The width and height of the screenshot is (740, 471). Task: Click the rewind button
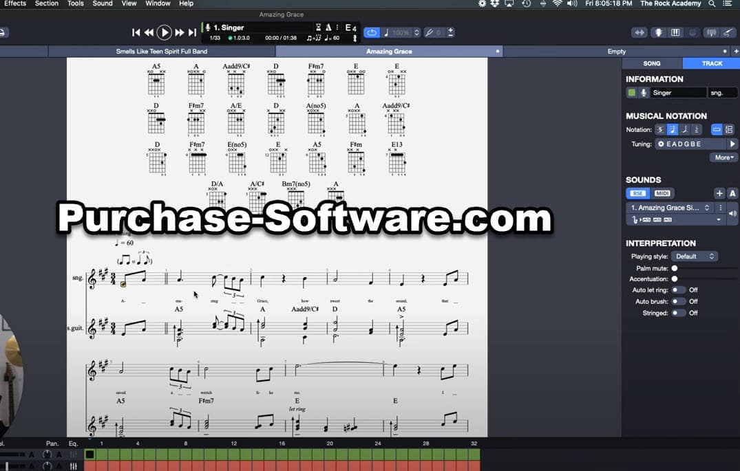click(149, 32)
